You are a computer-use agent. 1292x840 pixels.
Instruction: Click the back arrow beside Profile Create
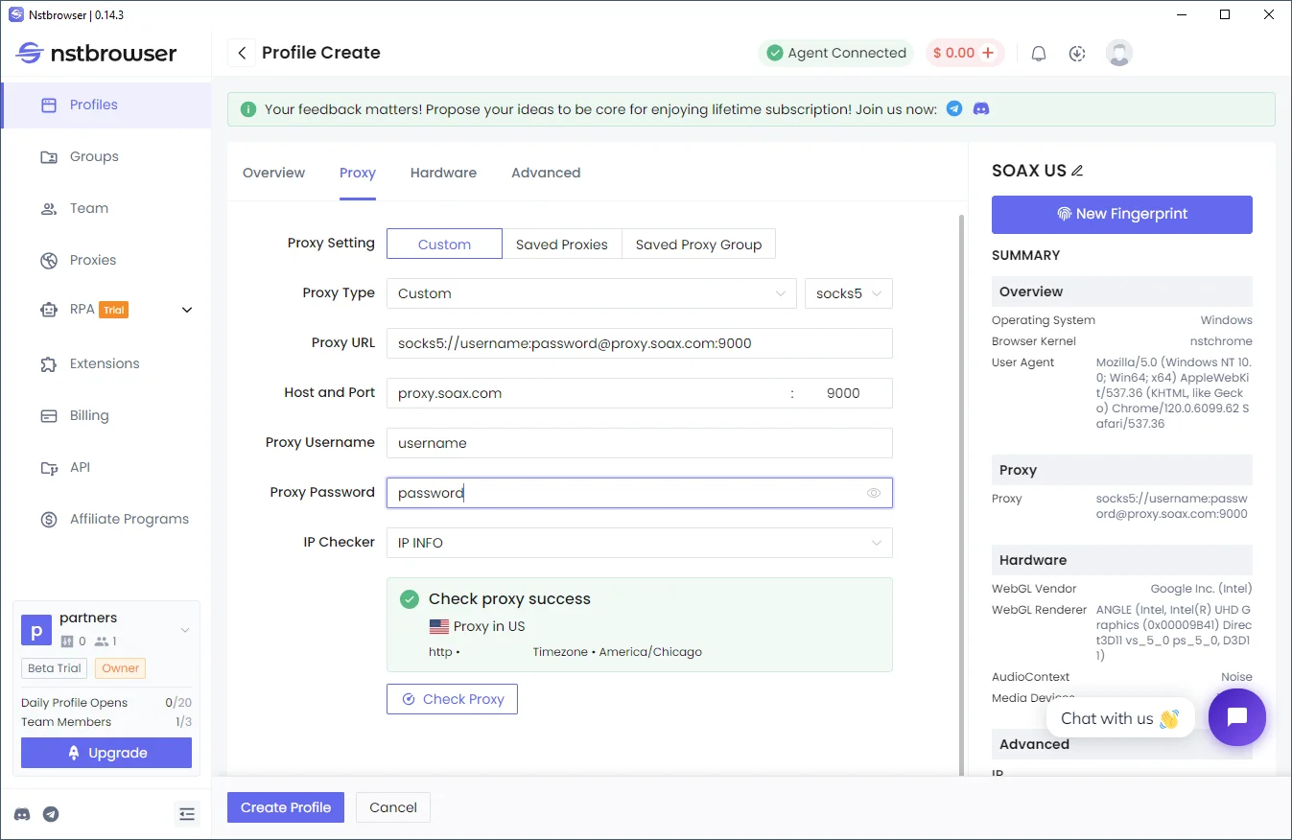coord(242,53)
